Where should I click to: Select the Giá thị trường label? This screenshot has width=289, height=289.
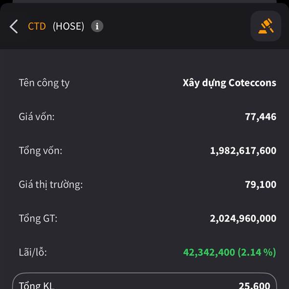coord(51,184)
